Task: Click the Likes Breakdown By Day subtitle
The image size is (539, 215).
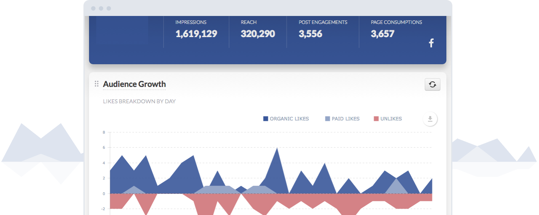Action: pos(139,101)
